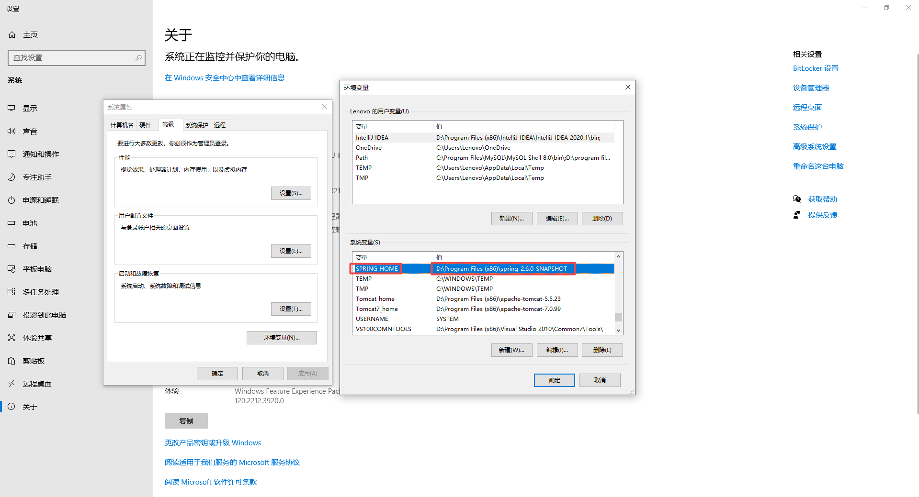Open Remote Desktop (远程桌面) sidebar icon

(11, 384)
